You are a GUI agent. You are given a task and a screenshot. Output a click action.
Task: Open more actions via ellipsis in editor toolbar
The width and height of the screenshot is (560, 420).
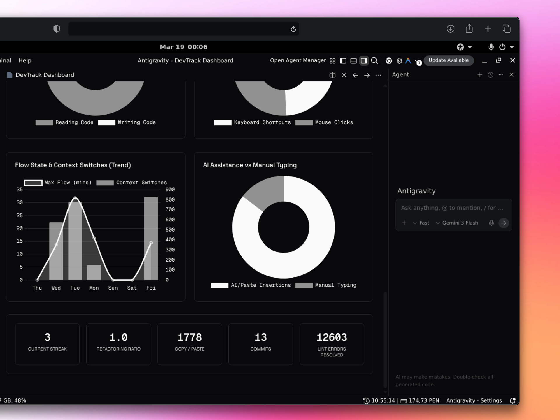point(378,75)
